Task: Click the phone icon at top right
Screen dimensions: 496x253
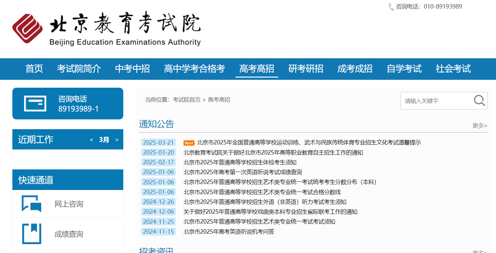Action: coord(391,7)
